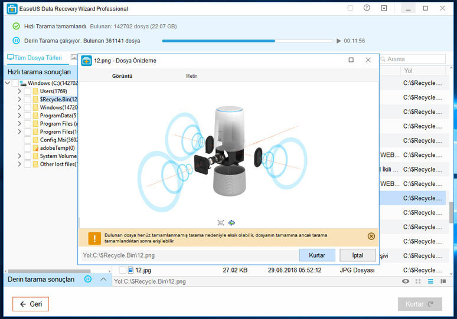Click the Arama search field
This screenshot has height=319, width=457.
[x=413, y=59]
